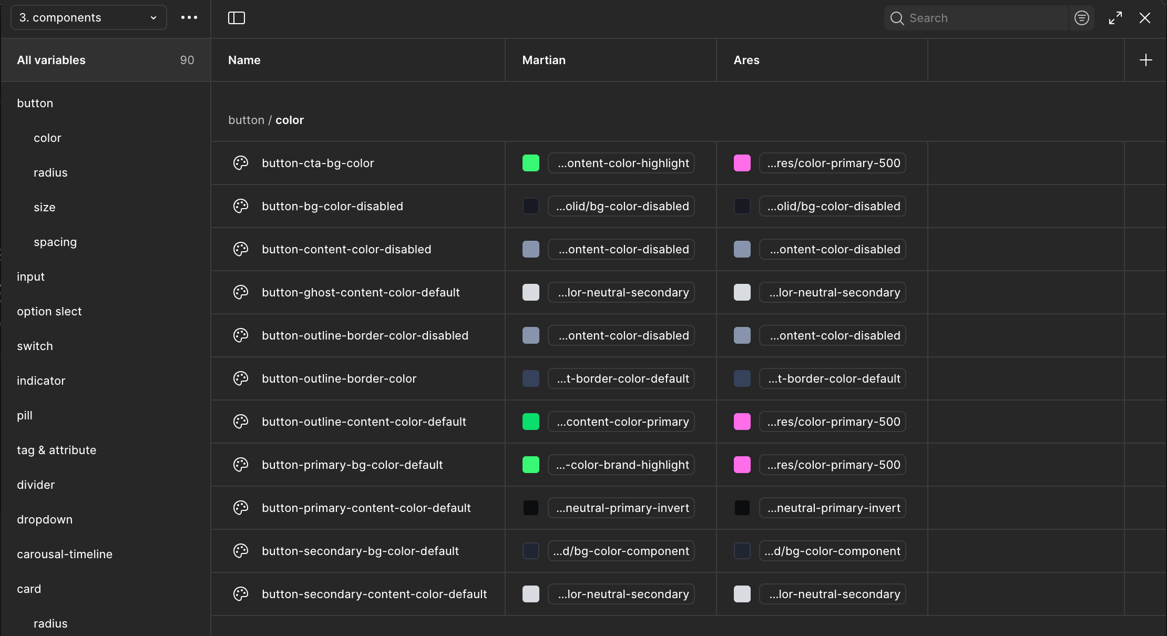
Task: Click the palette icon for button-cta-bg-color
Action: [x=241, y=163]
